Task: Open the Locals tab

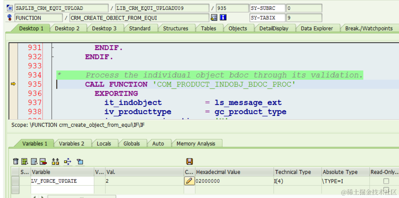Action: (104, 144)
